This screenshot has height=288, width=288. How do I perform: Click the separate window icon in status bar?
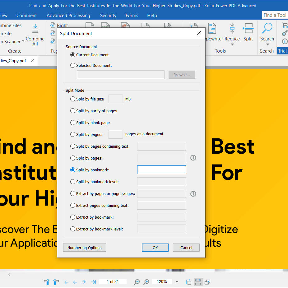tap(207, 282)
